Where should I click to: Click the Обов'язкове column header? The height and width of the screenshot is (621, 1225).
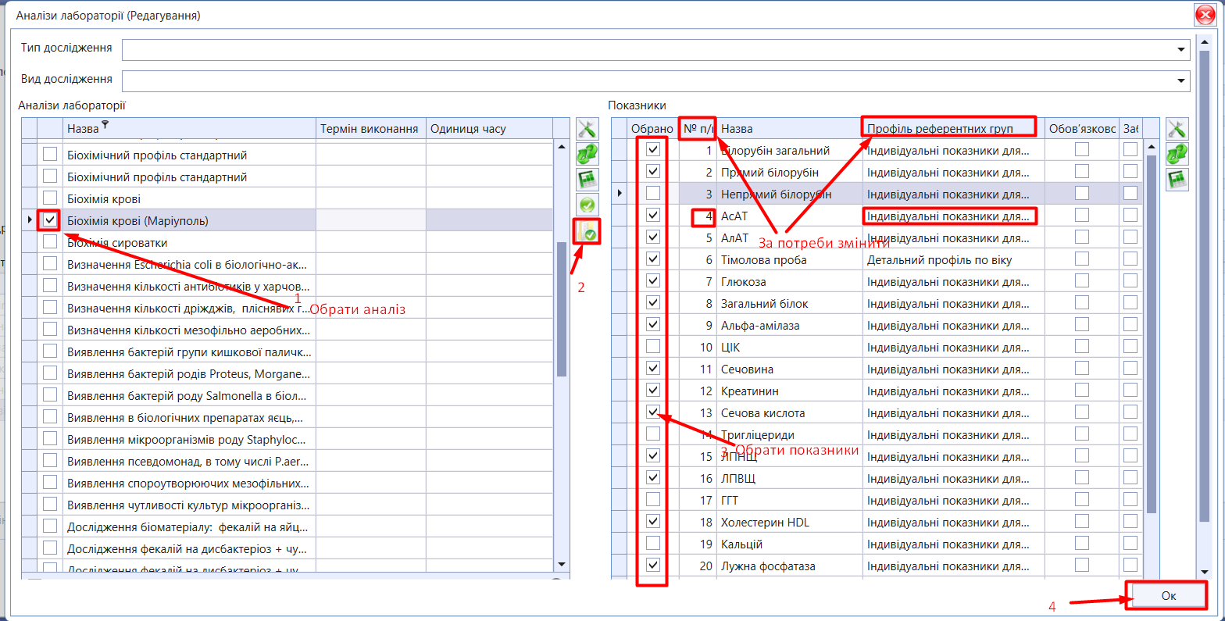[1082, 129]
